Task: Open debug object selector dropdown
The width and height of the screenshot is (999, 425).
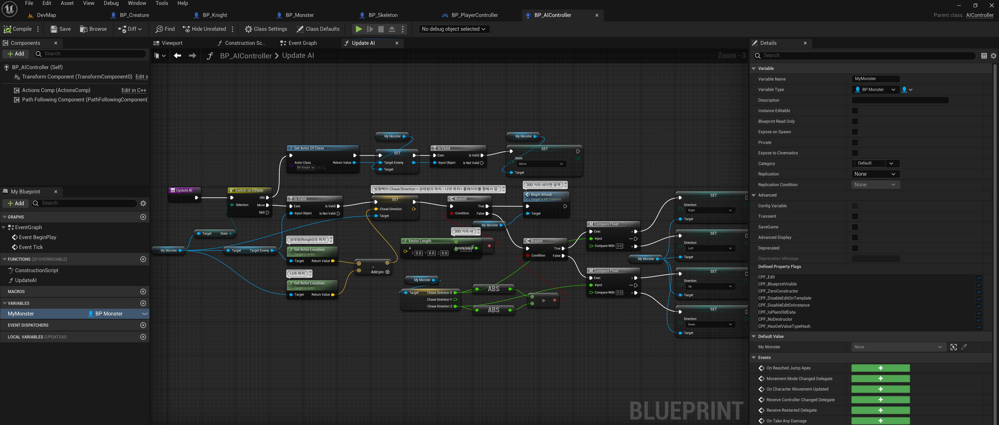Action: 454,29
